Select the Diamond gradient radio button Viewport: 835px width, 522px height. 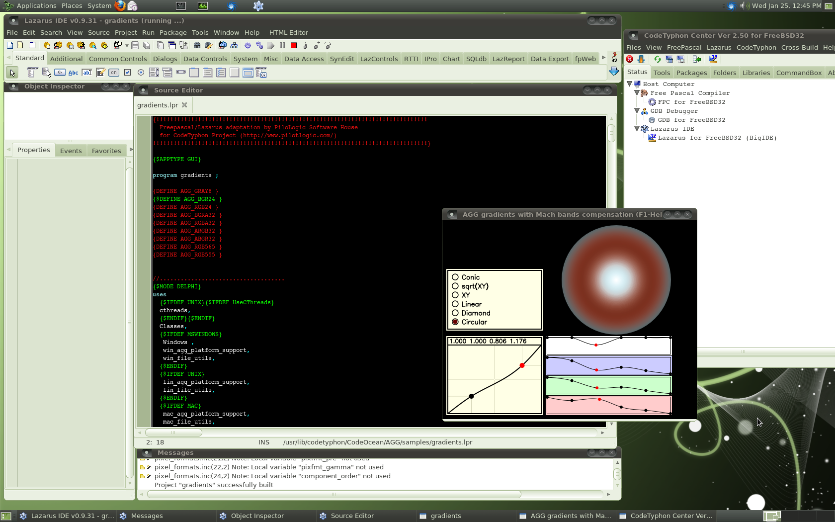(455, 313)
